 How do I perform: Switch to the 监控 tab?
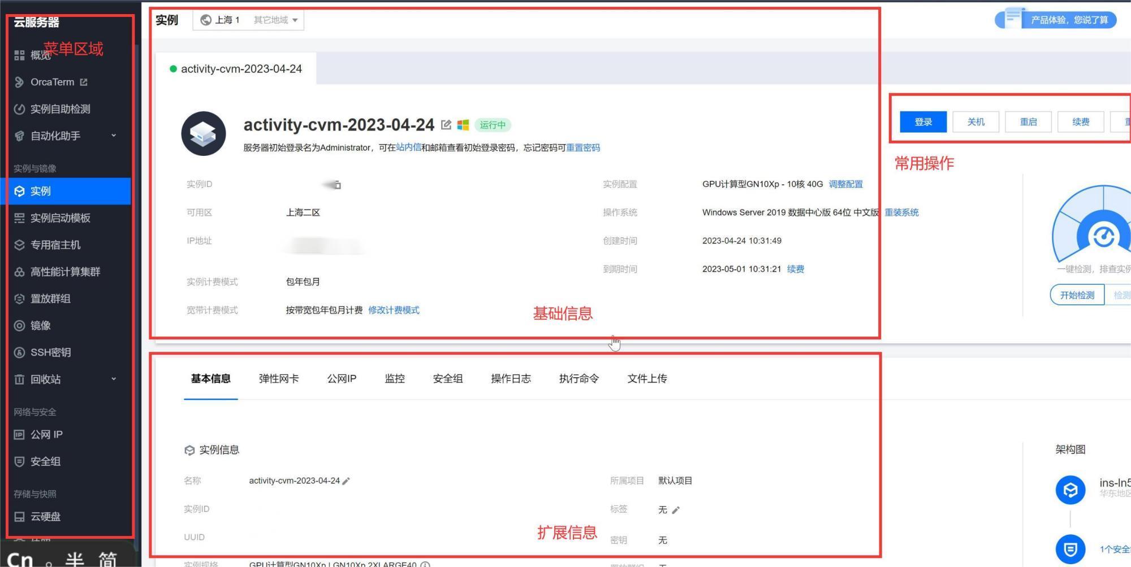(x=395, y=378)
